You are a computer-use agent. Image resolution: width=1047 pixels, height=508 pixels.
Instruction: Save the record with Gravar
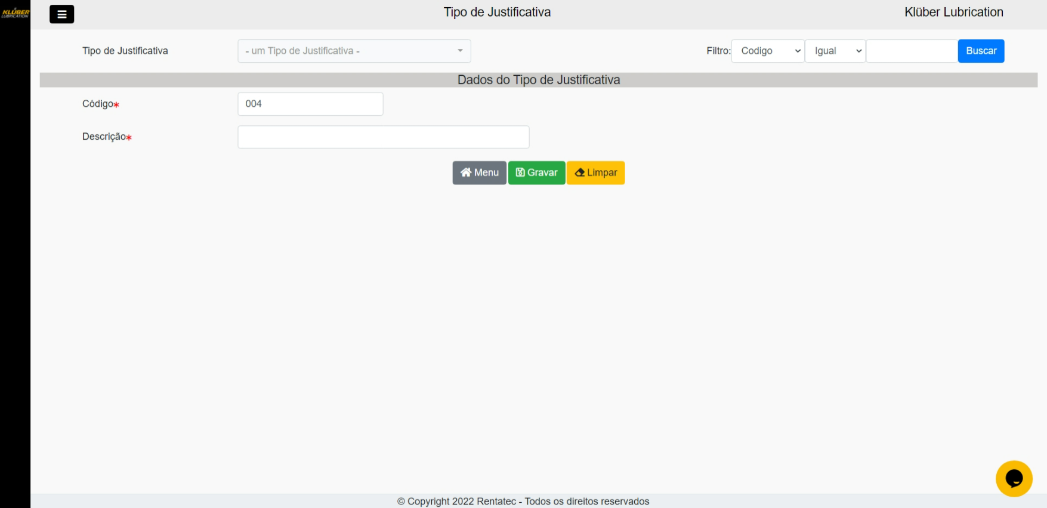(536, 173)
